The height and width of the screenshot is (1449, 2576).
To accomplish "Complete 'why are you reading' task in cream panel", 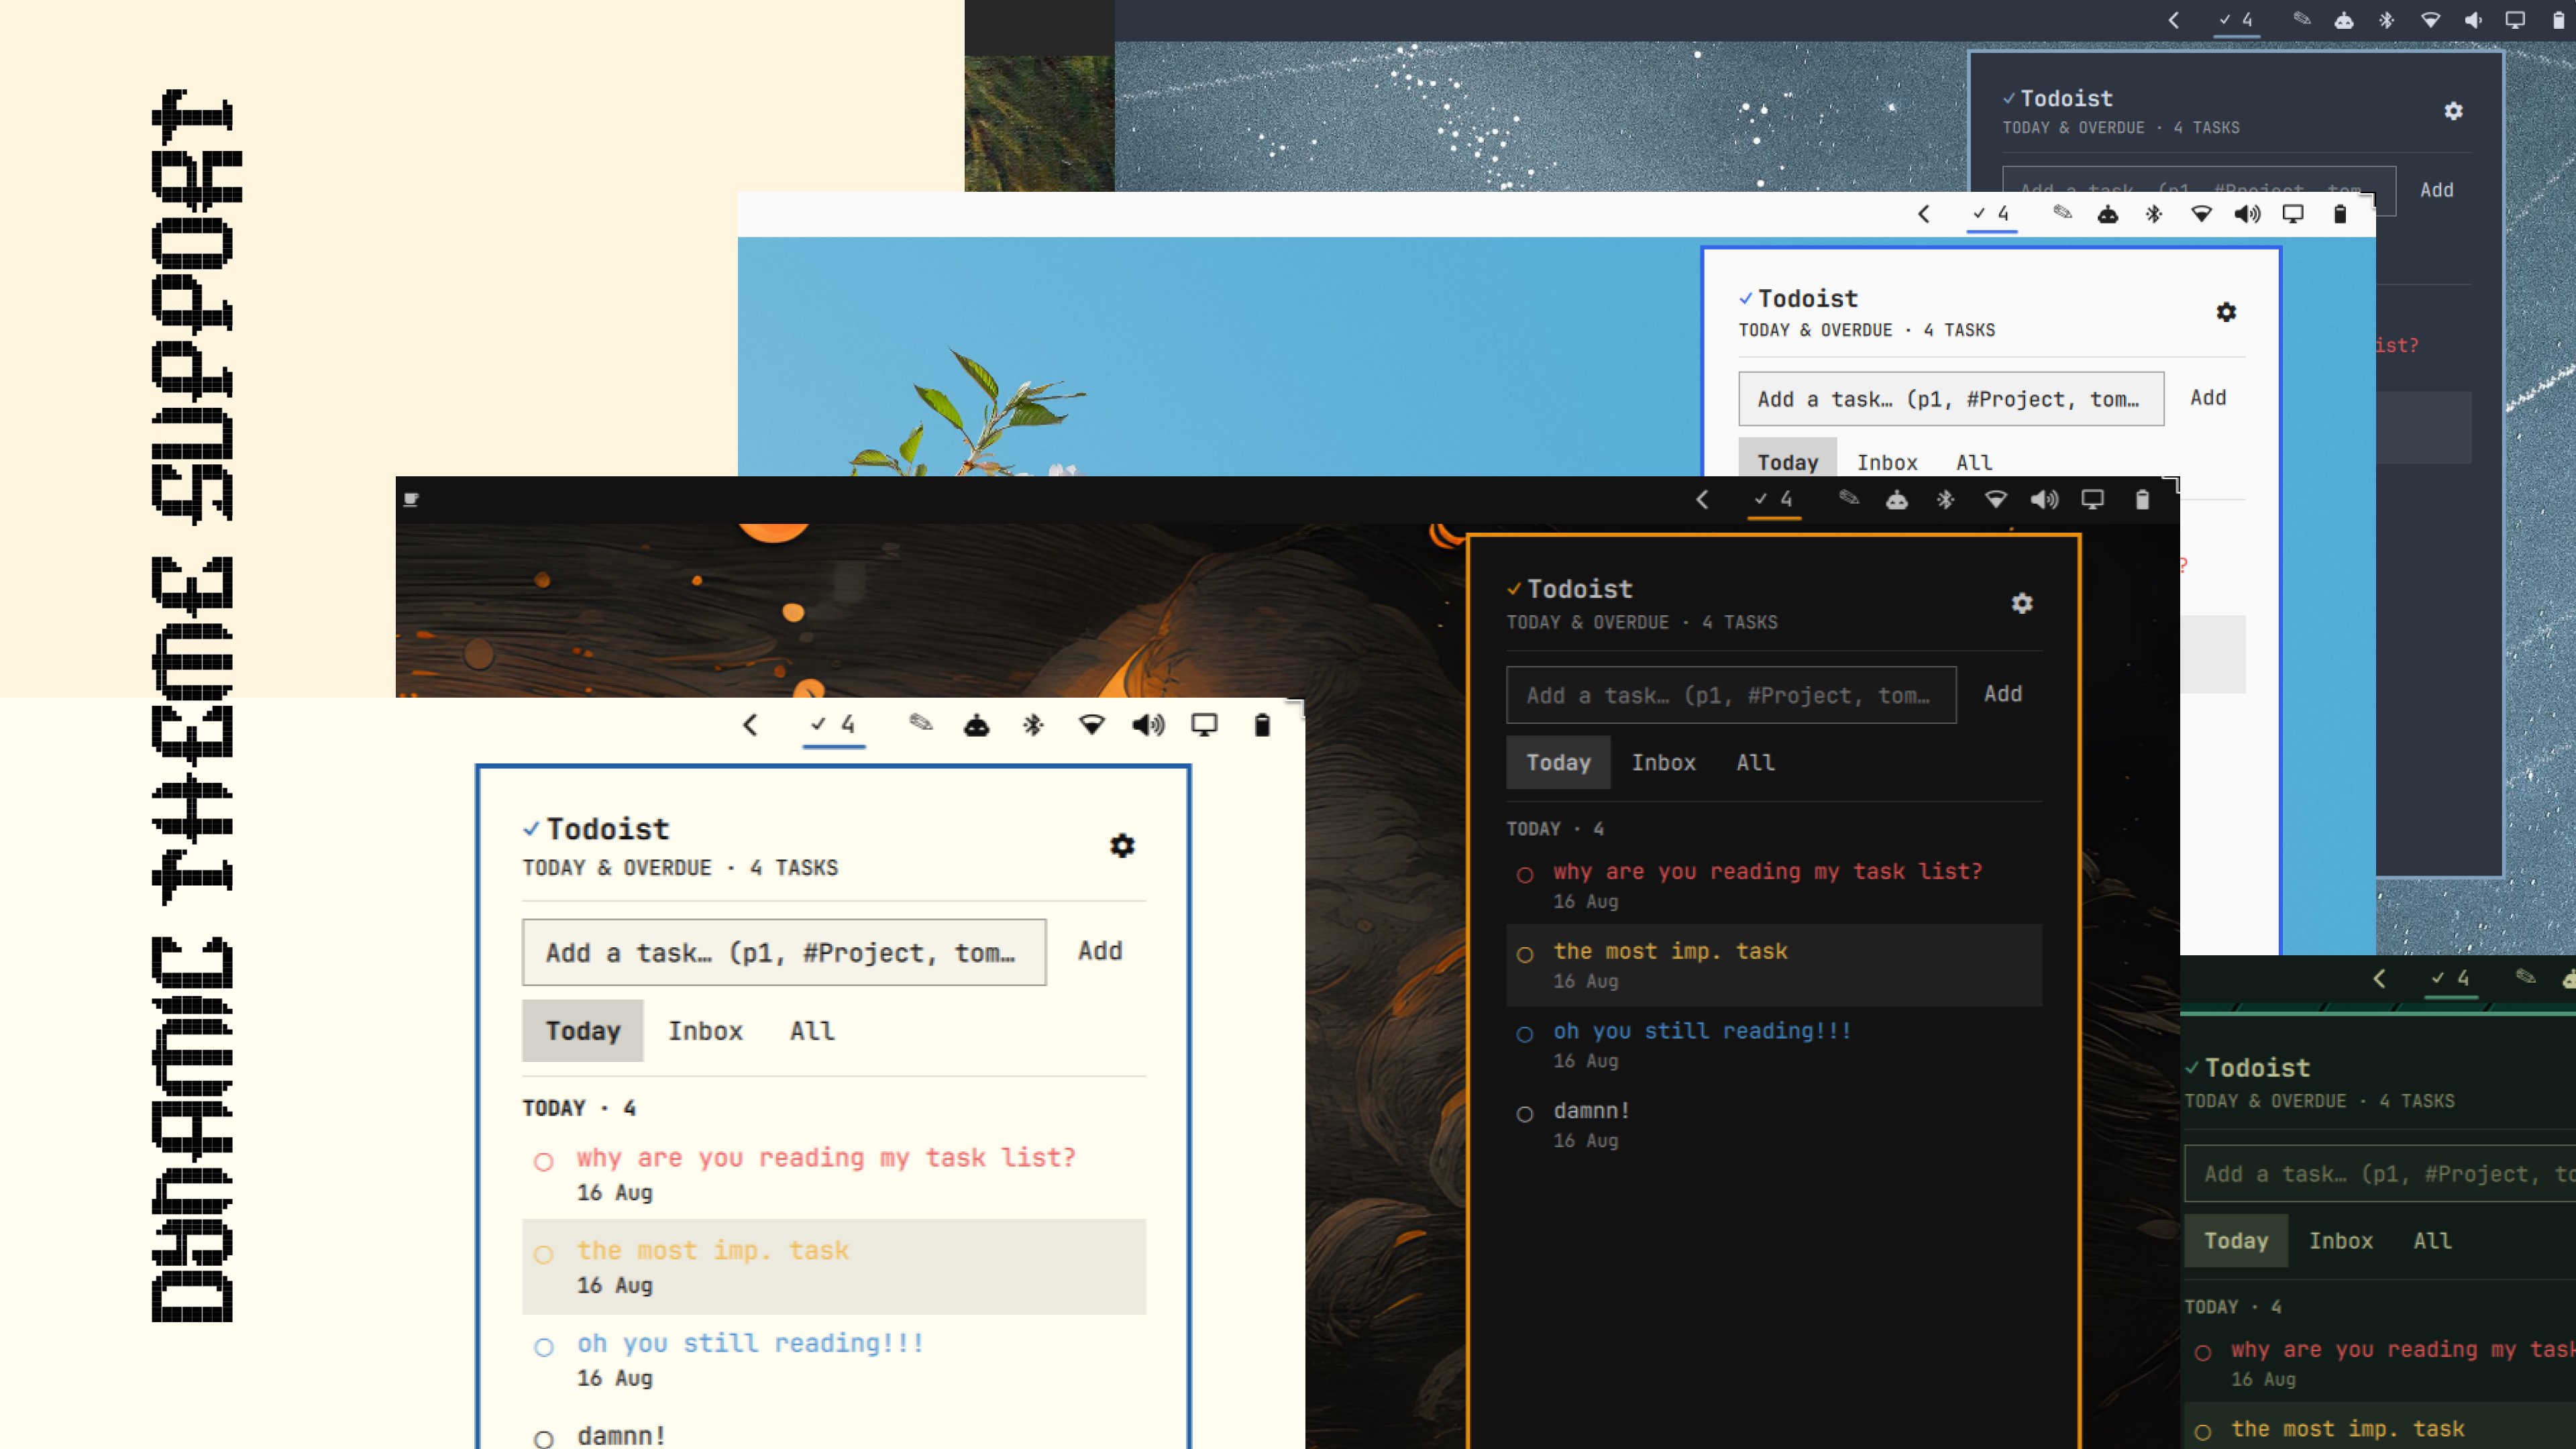I will (x=543, y=1161).
